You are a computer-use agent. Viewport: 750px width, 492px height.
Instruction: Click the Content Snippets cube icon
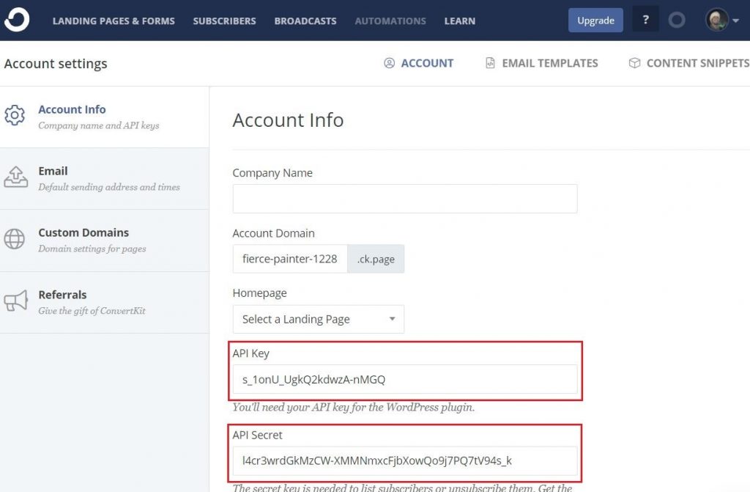tap(634, 63)
